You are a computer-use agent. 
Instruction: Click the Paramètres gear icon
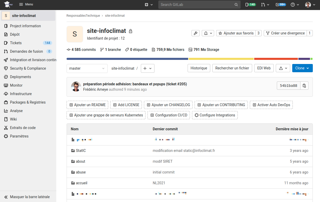pos(6,136)
